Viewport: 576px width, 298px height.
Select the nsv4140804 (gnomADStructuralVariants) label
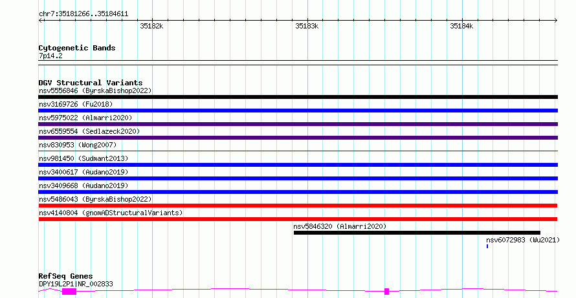click(111, 213)
